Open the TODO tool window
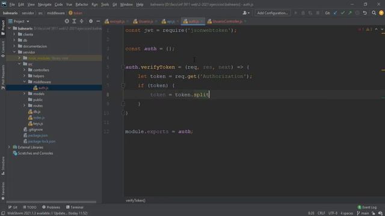The width and height of the screenshot is (385, 216). tap(29, 207)
